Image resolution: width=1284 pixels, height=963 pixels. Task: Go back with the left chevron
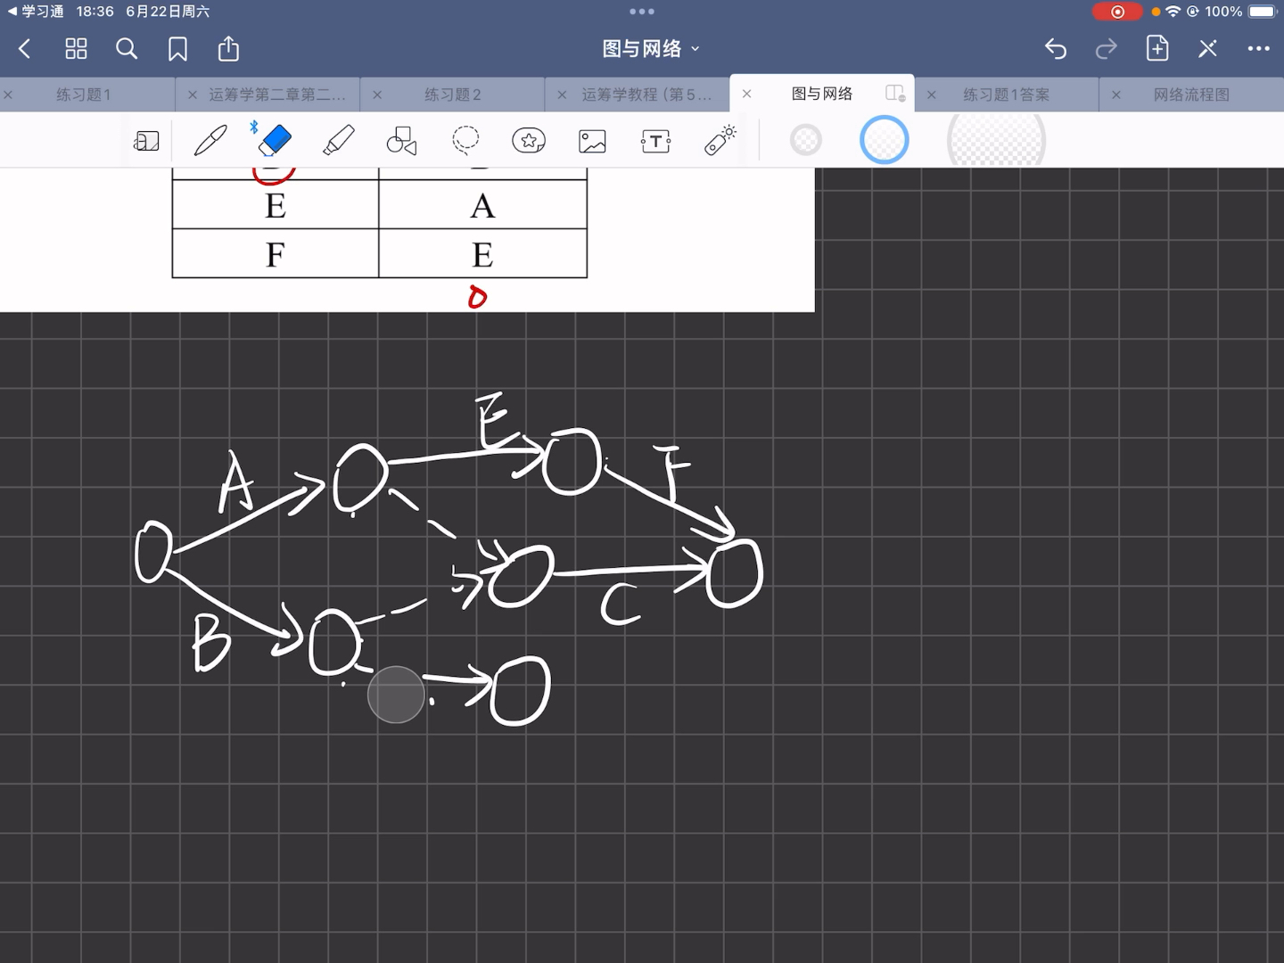[x=25, y=49]
